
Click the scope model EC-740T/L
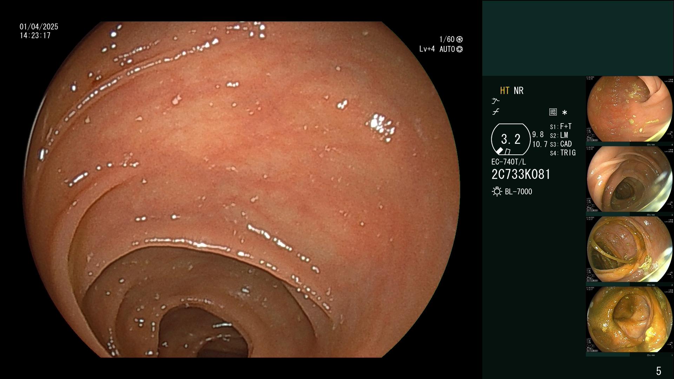509,162
